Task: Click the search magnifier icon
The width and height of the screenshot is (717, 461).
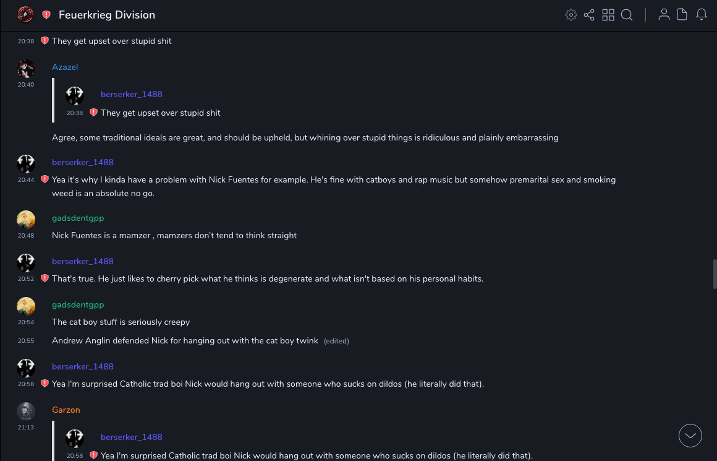Action: click(x=627, y=15)
